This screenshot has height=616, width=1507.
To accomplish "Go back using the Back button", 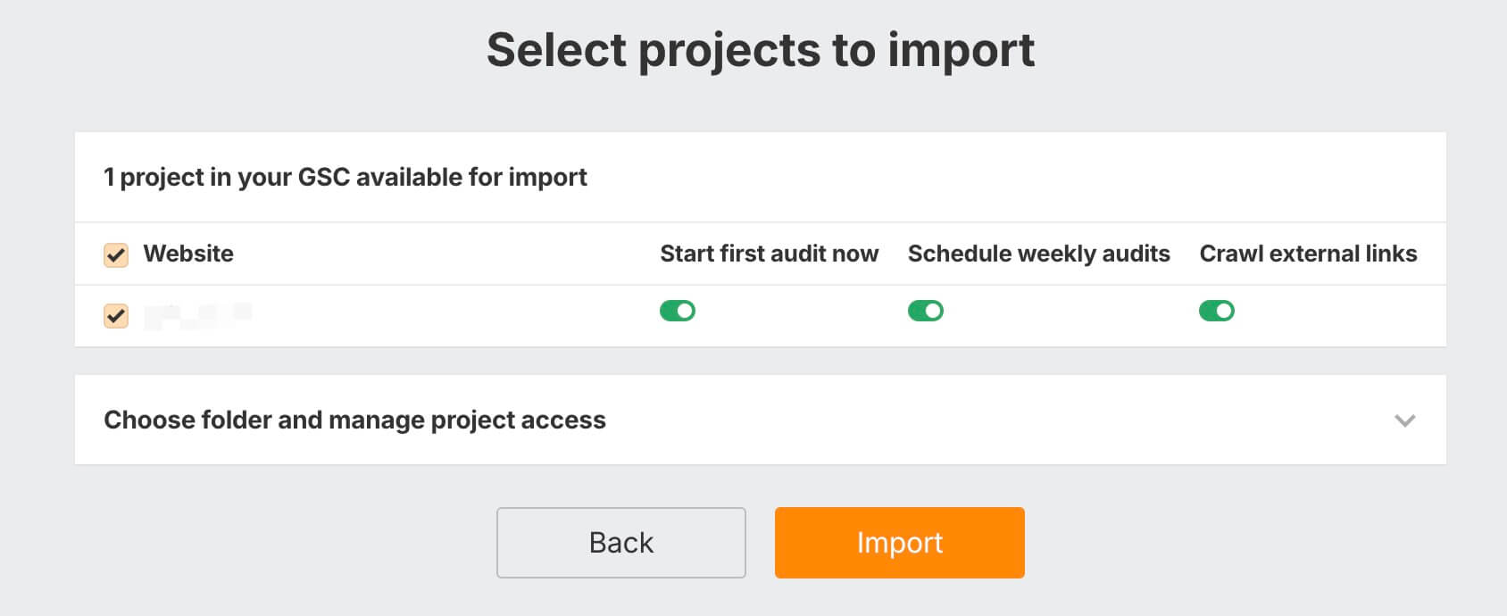I will point(621,543).
